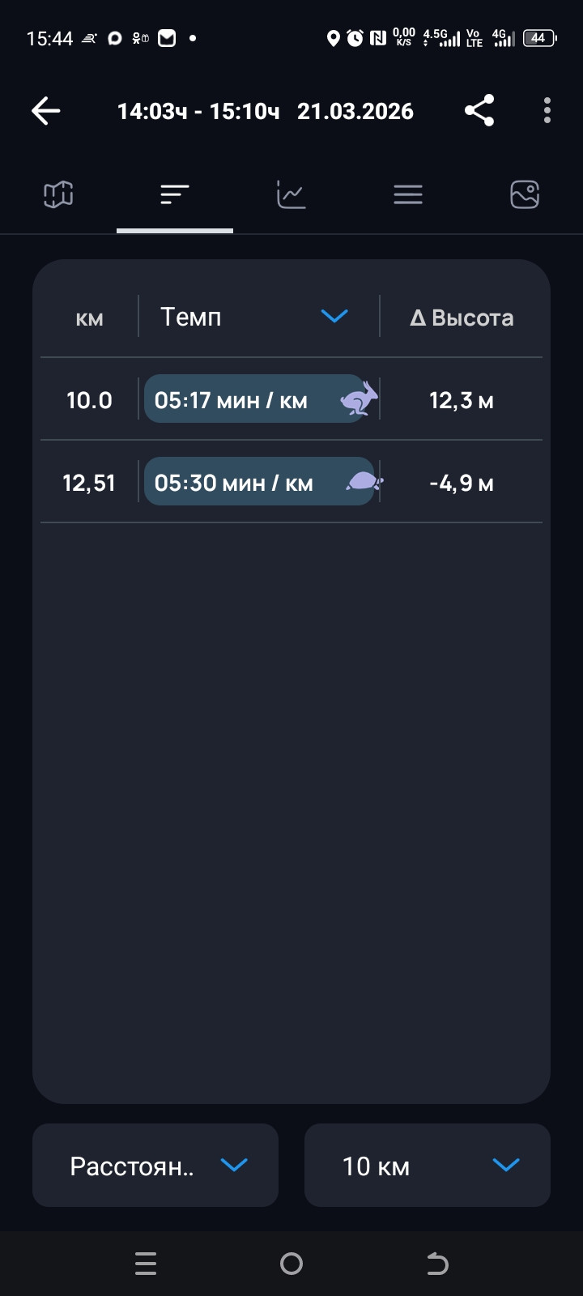Tap Android home navigation button
The width and height of the screenshot is (583, 1296).
291,1264
